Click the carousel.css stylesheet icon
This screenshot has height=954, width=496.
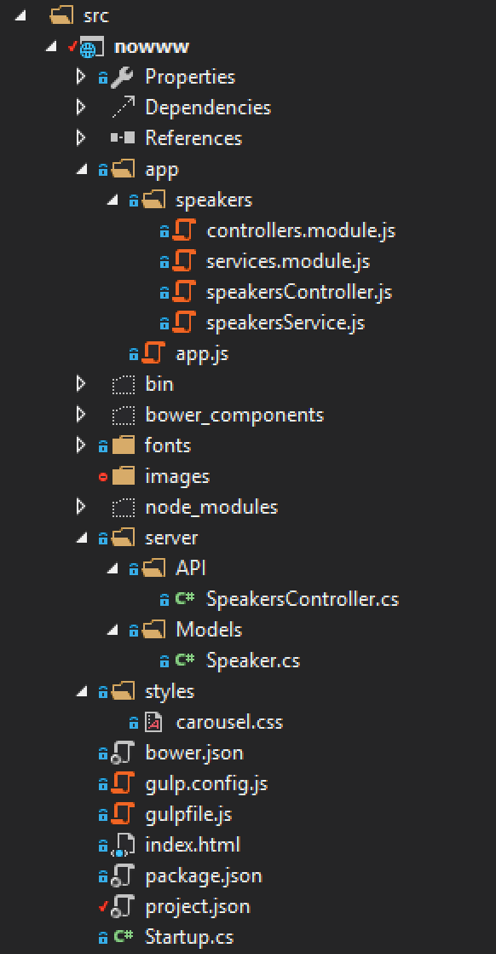click(153, 722)
